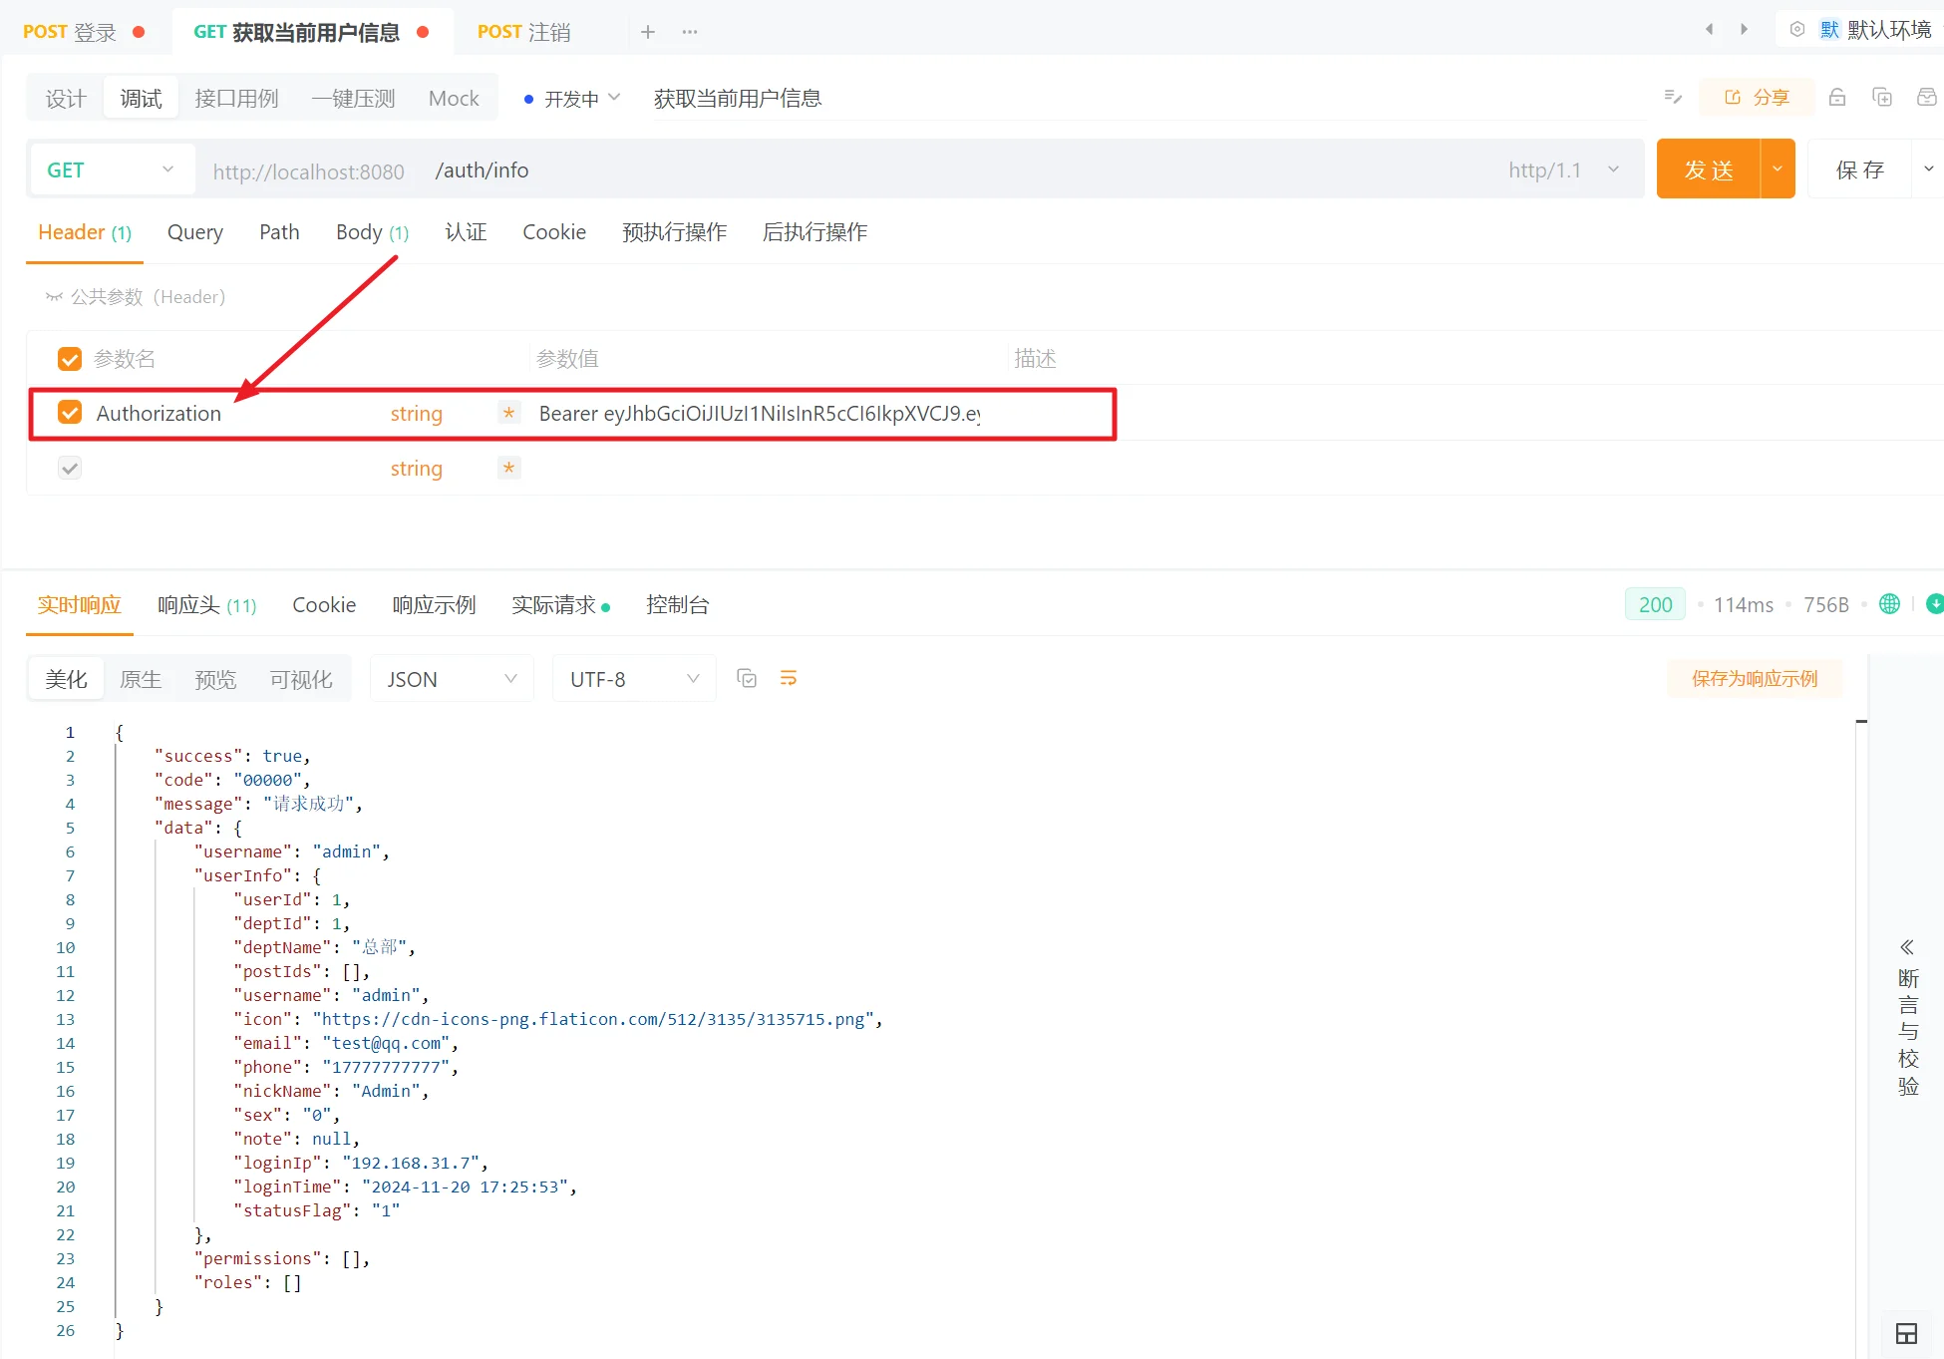The height and width of the screenshot is (1359, 1944).
Task: Open the 控制台 tab
Action: (x=677, y=605)
